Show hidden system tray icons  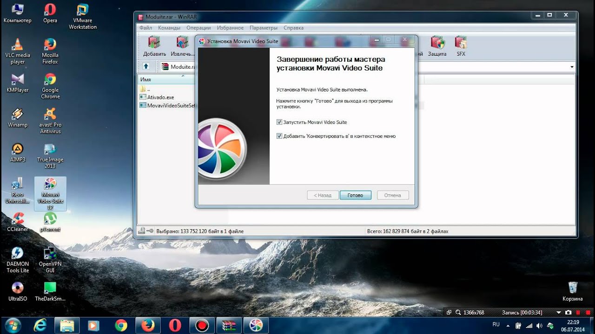508,325
